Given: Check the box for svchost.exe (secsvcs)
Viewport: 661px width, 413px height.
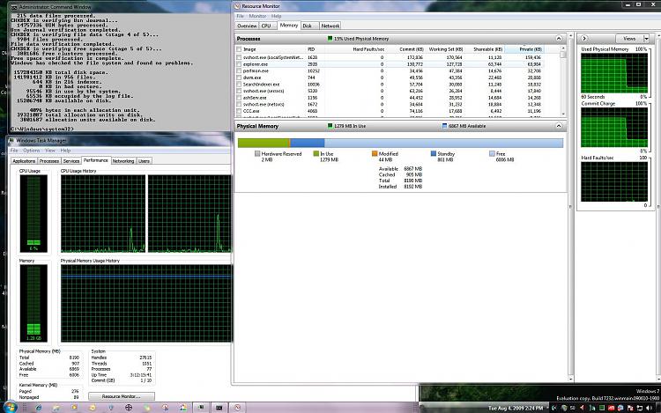Looking at the screenshot, I should [239, 91].
